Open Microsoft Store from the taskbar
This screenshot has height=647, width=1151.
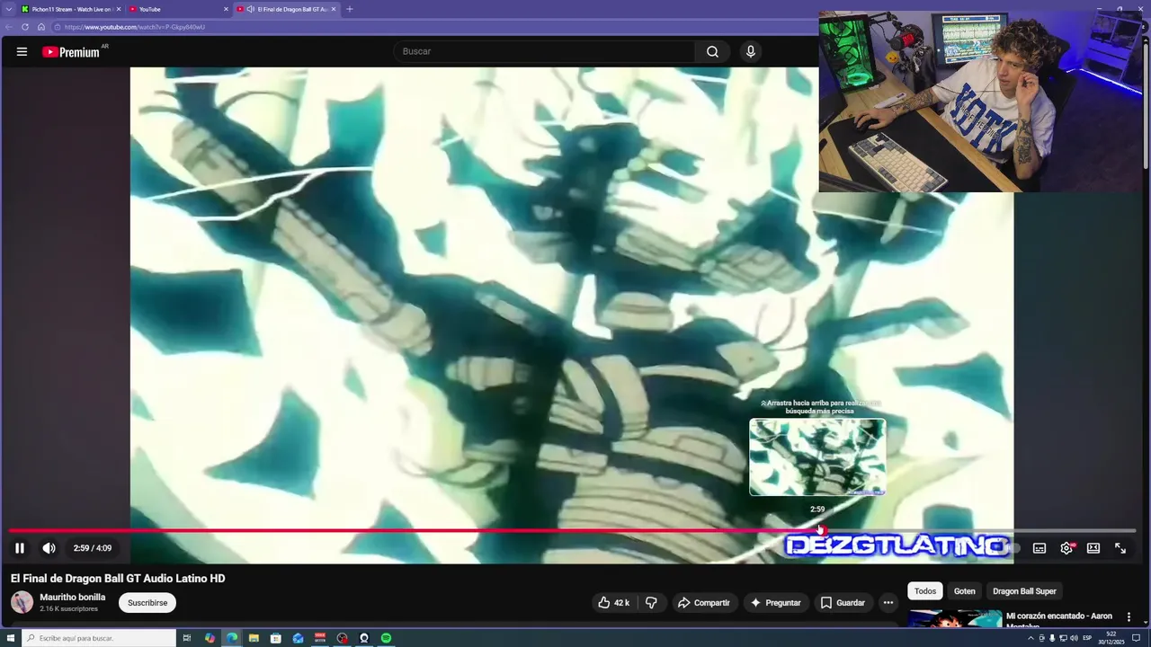(275, 638)
